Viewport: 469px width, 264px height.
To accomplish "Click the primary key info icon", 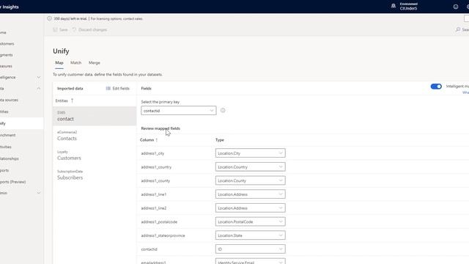I will [223, 111].
